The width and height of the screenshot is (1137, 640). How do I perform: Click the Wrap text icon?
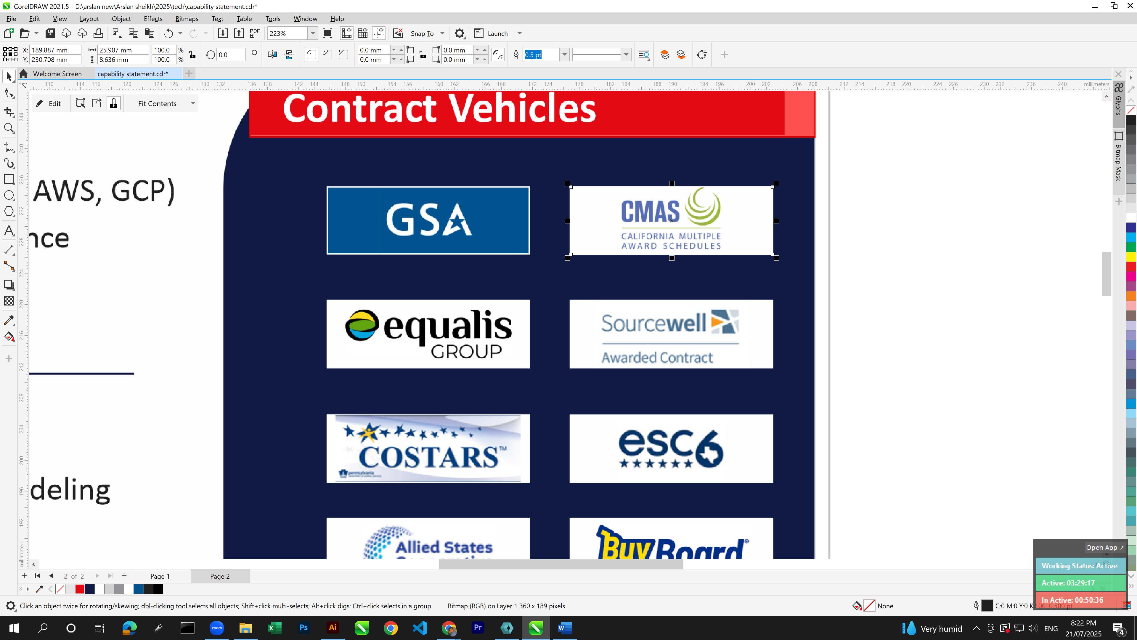pyautogui.click(x=644, y=55)
